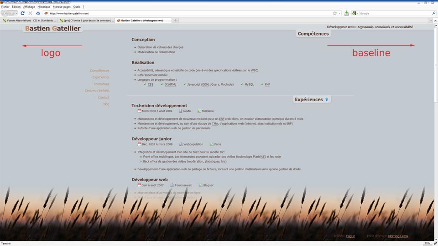Switch to the [pro] CV tab
This screenshot has height=246, width=438.
[x=87, y=20]
